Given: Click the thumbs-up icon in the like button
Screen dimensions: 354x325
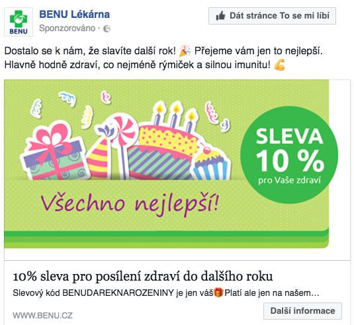Looking at the screenshot, I should point(220,16).
